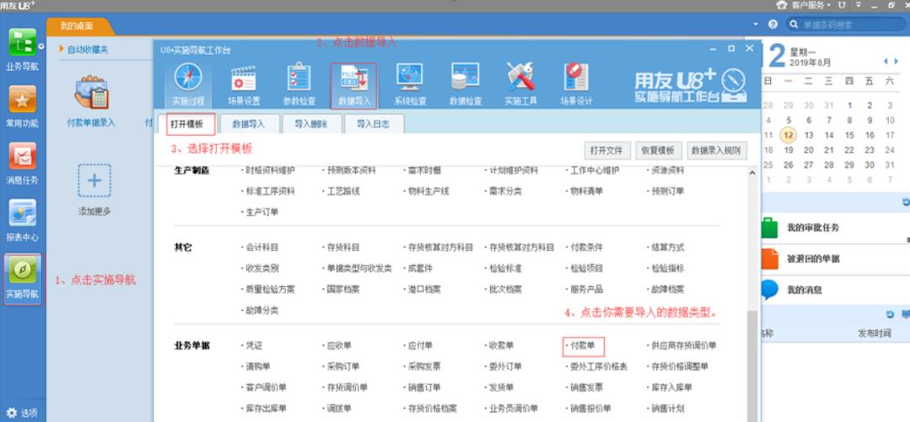Open 消息任务 in the sidebar

click(22, 164)
